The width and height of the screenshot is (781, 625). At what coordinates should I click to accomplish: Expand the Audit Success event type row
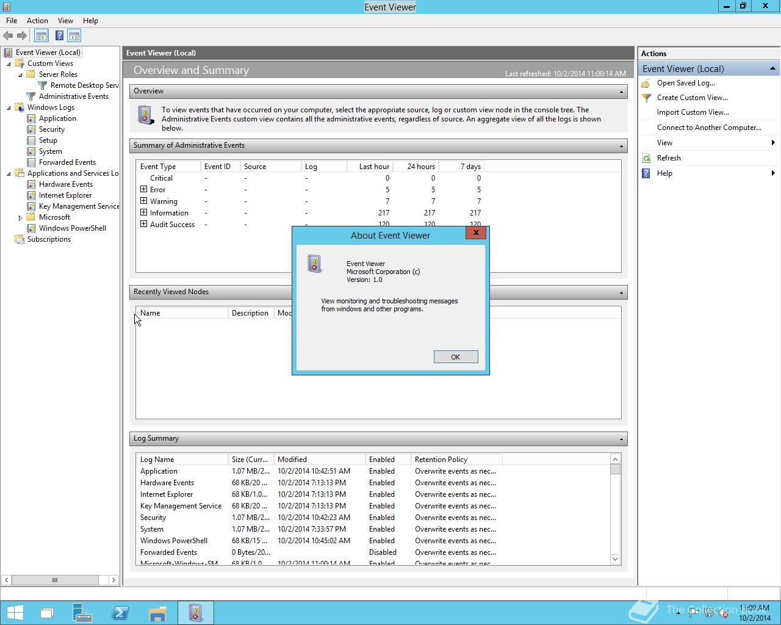pyautogui.click(x=143, y=224)
